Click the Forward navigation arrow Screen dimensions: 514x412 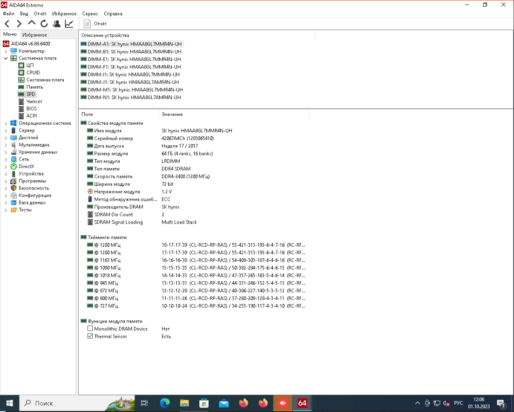coord(19,24)
